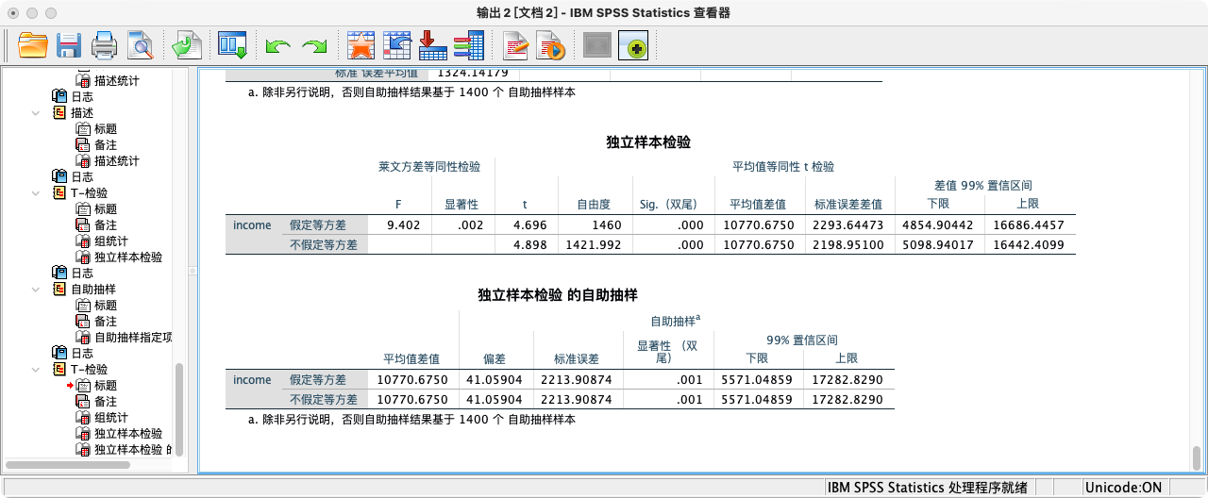Screen dimensions: 1208x498
Task: Click the upper bound cell 16442.4099
Action: 1028,244
